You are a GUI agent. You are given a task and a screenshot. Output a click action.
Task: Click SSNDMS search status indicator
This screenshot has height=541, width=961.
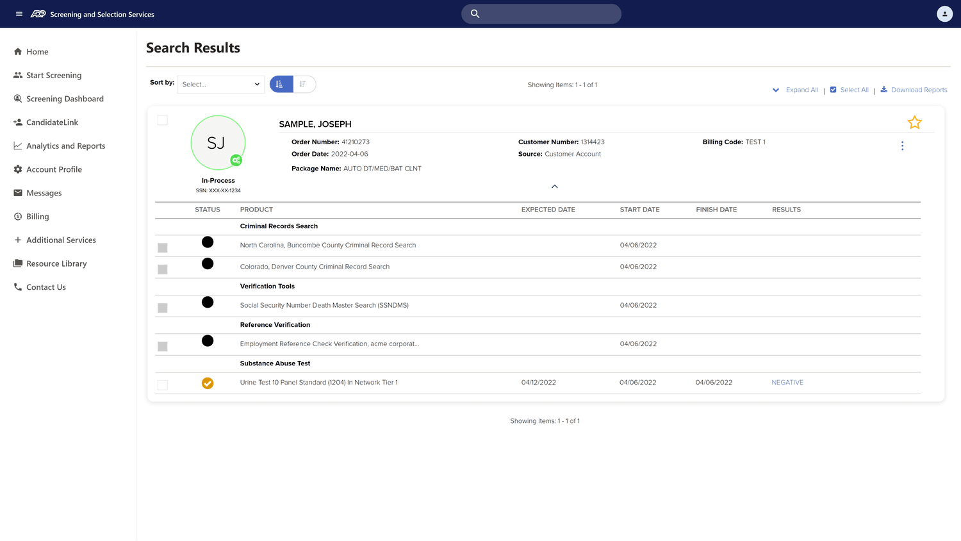click(208, 302)
